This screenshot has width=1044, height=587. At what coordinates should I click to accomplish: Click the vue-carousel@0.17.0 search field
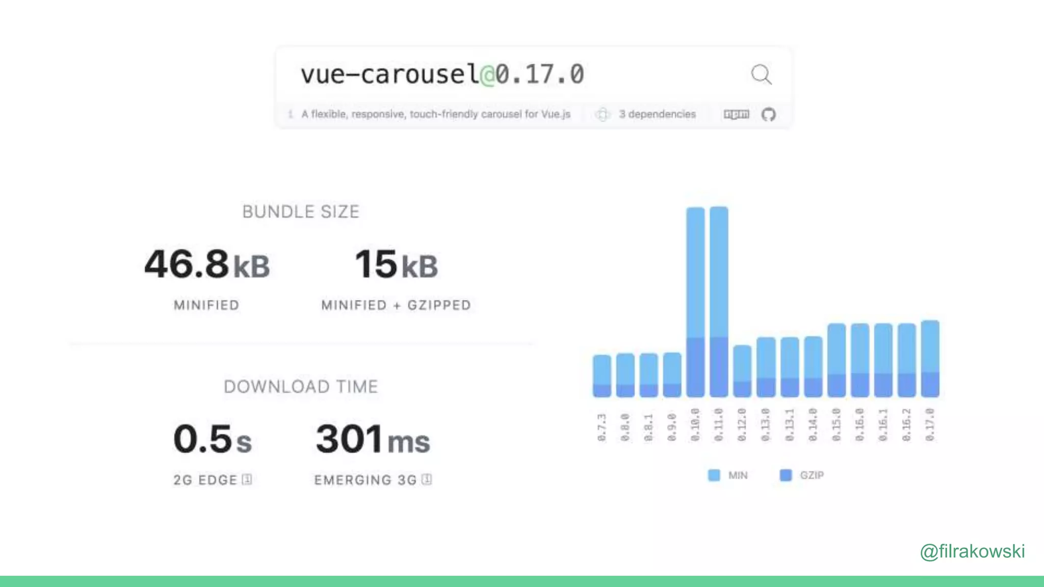442,74
